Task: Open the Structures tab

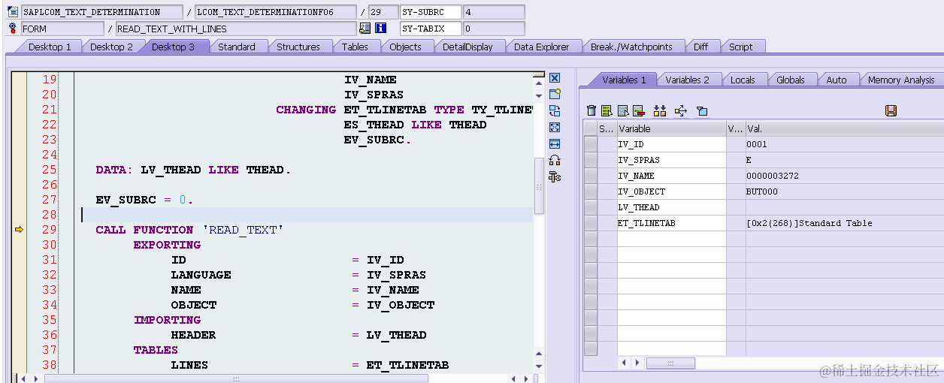Action: coord(298,47)
